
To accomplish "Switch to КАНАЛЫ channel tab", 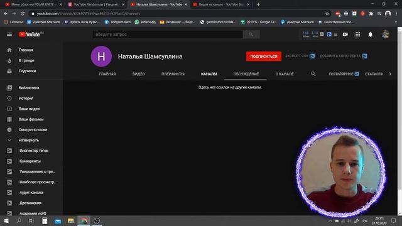I will (x=209, y=74).
